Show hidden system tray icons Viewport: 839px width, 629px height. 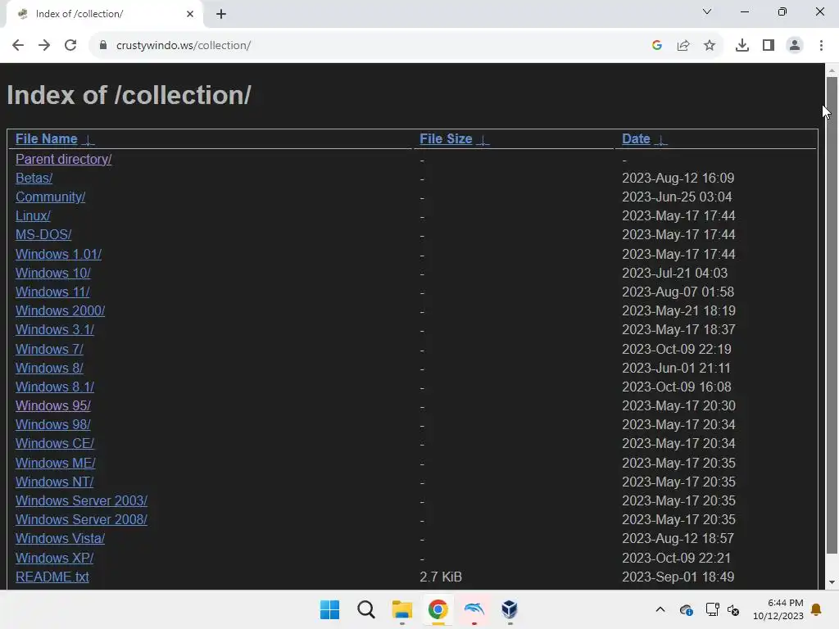coord(660,609)
